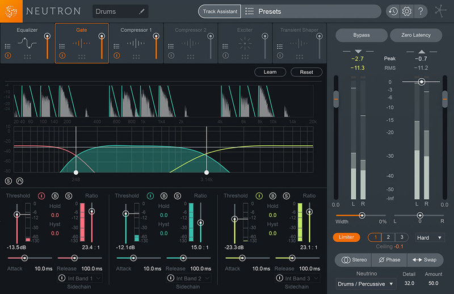Solo the crossover with the S icon
The height and width of the screenshot is (294, 454).
(8, 180)
